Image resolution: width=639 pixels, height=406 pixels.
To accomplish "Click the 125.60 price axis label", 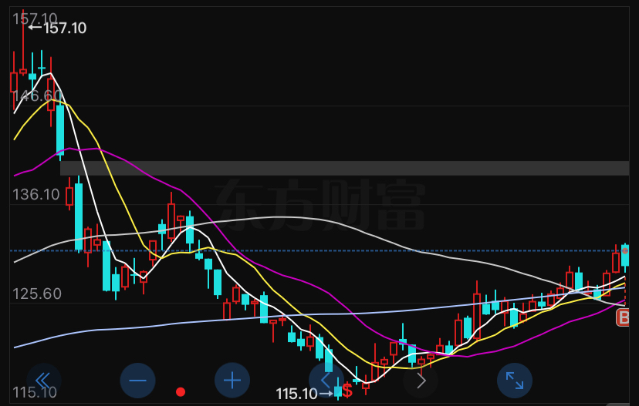I will coord(37,294).
